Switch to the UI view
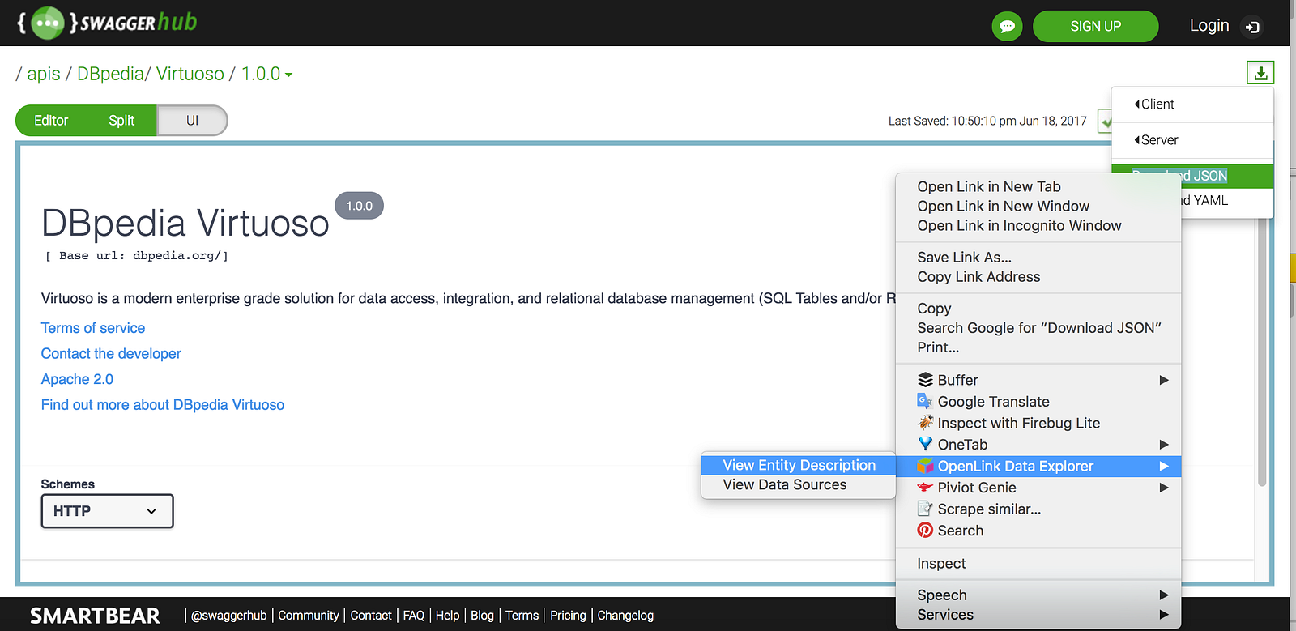This screenshot has height=631, width=1296. click(192, 121)
